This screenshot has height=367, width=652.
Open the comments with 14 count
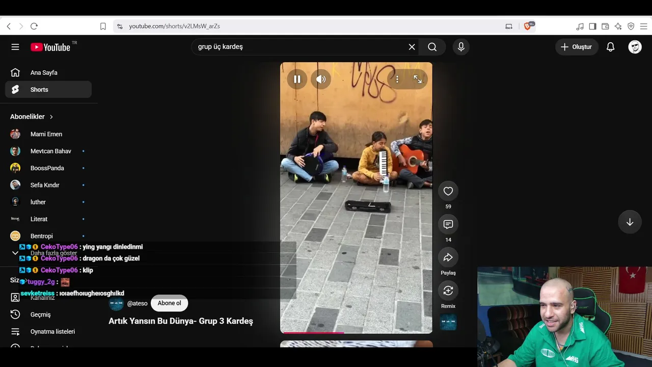448,224
